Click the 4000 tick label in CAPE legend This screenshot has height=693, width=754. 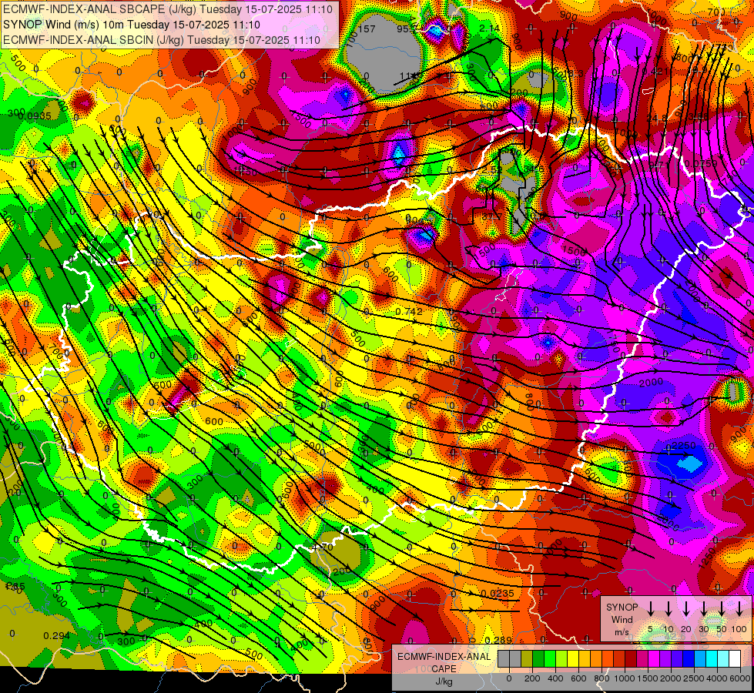(717, 678)
